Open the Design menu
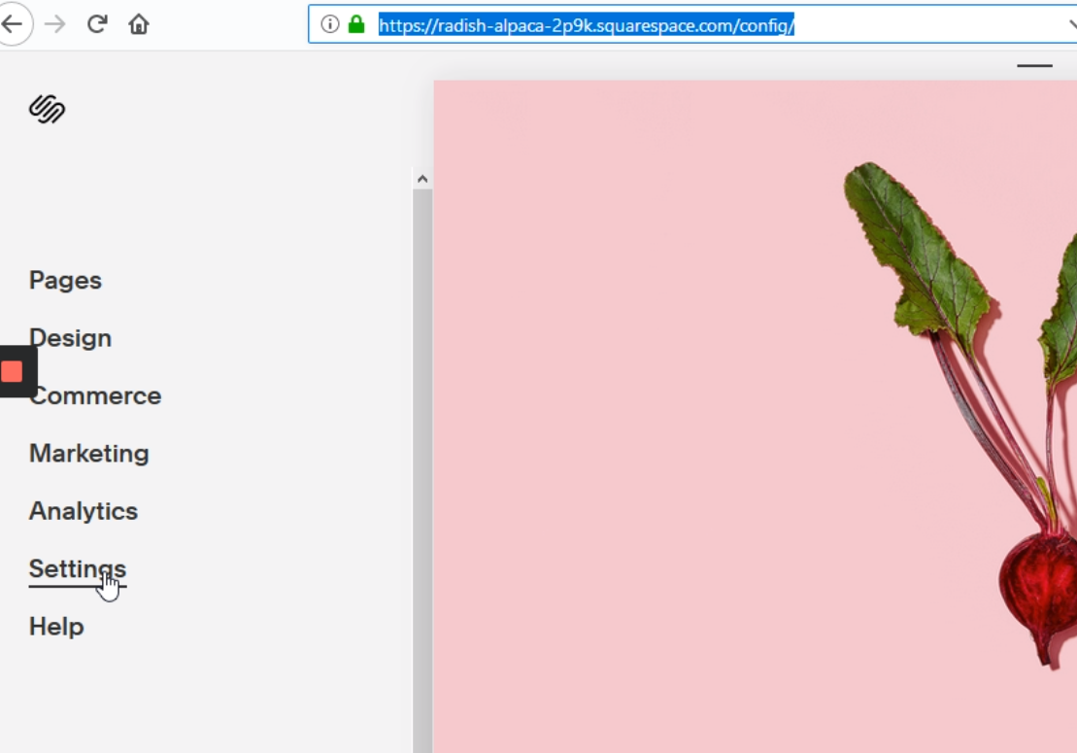This screenshot has width=1077, height=753. click(x=70, y=338)
